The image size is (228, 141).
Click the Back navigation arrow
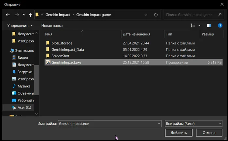click(x=8, y=15)
